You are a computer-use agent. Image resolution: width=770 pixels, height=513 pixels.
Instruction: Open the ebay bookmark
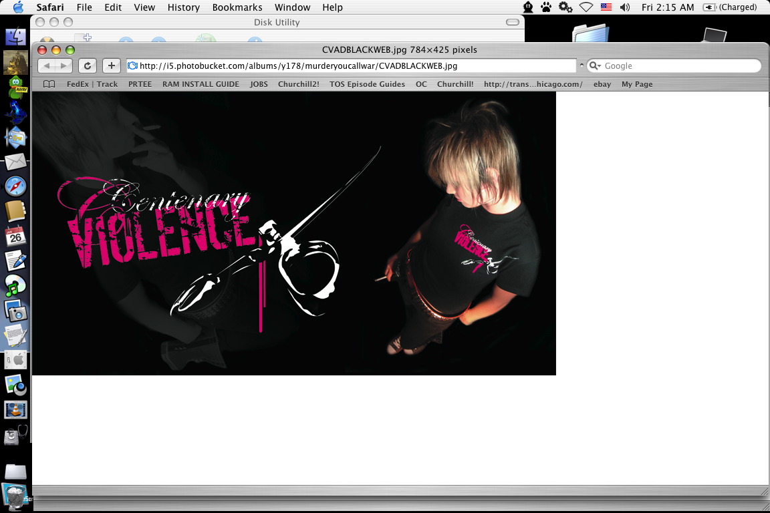point(602,84)
